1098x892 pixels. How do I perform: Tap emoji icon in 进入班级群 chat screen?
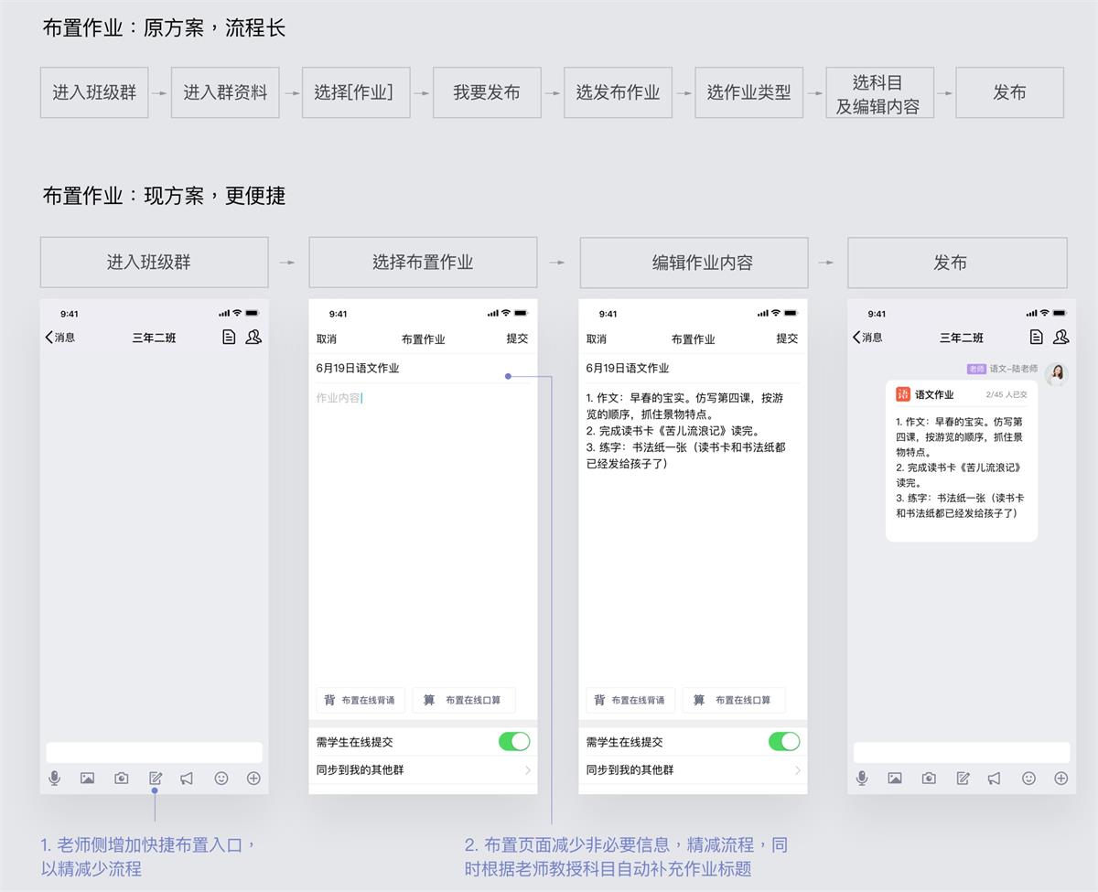coord(221,779)
